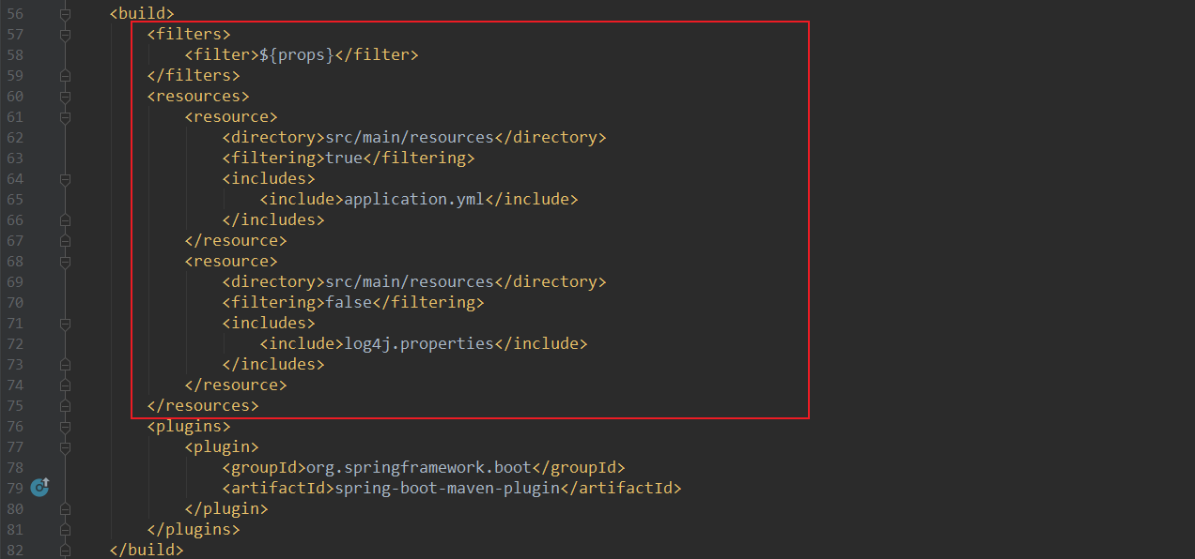Fold the includes block at line 64
The image size is (1195, 559).
(65, 179)
